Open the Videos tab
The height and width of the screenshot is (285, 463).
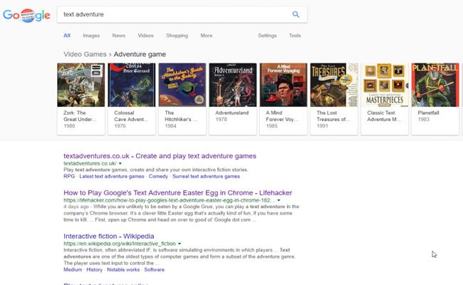point(145,36)
